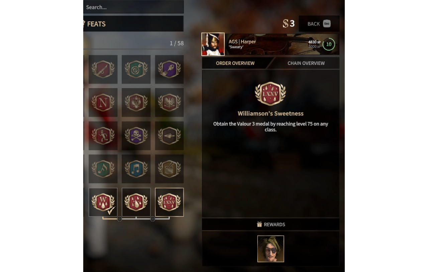The image size is (428, 272).
Task: Select the red crest feat in the middle column
Action: coord(136,103)
